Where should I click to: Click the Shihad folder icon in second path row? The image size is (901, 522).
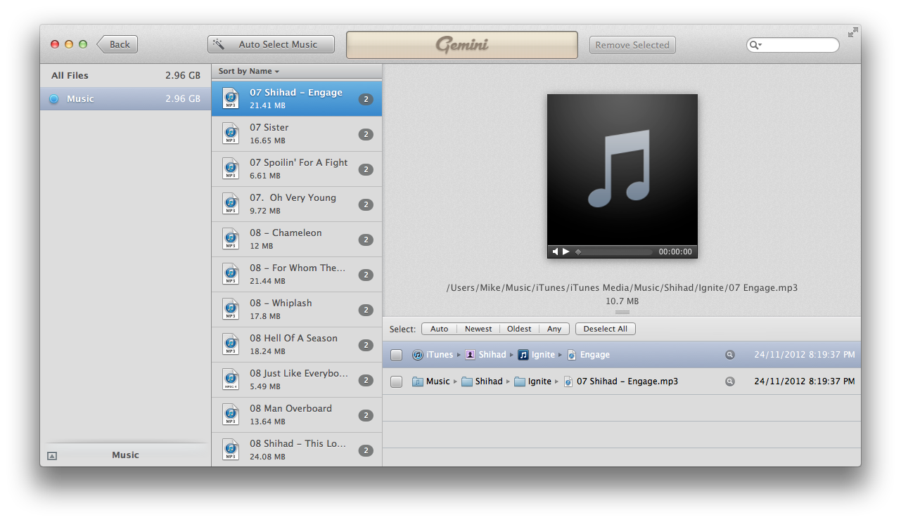click(467, 381)
